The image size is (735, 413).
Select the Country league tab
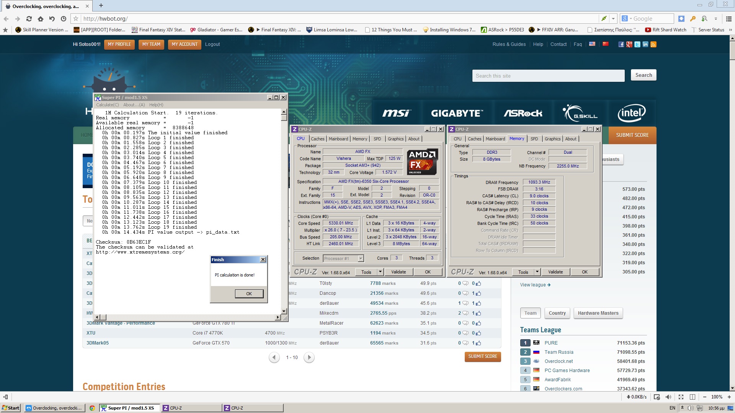pos(557,313)
